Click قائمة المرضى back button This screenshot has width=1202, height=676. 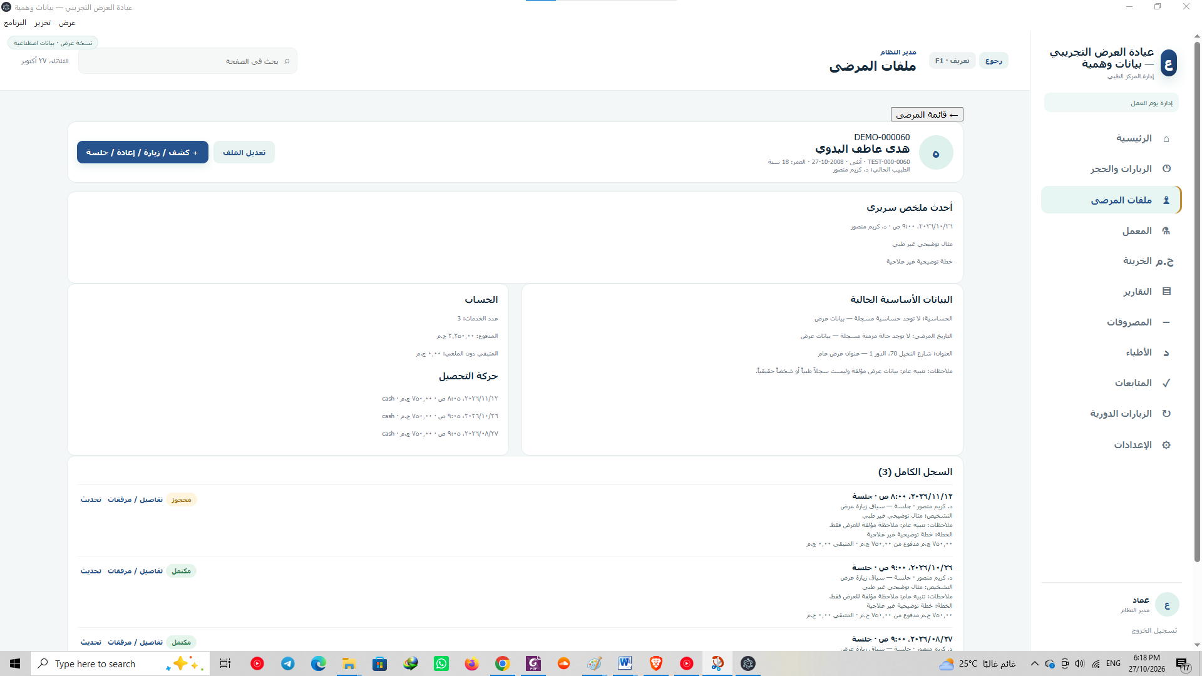[927, 115]
